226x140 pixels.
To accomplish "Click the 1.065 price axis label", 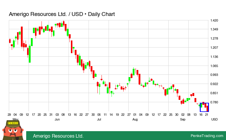I will coord(214,66).
